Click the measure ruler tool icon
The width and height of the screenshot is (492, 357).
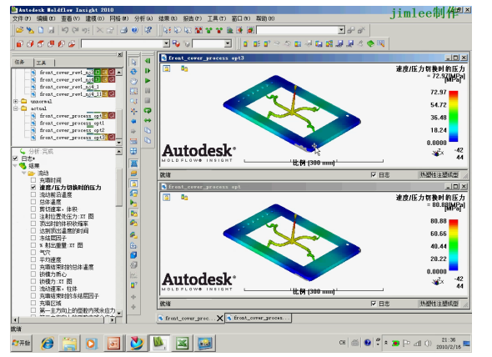coord(134,141)
